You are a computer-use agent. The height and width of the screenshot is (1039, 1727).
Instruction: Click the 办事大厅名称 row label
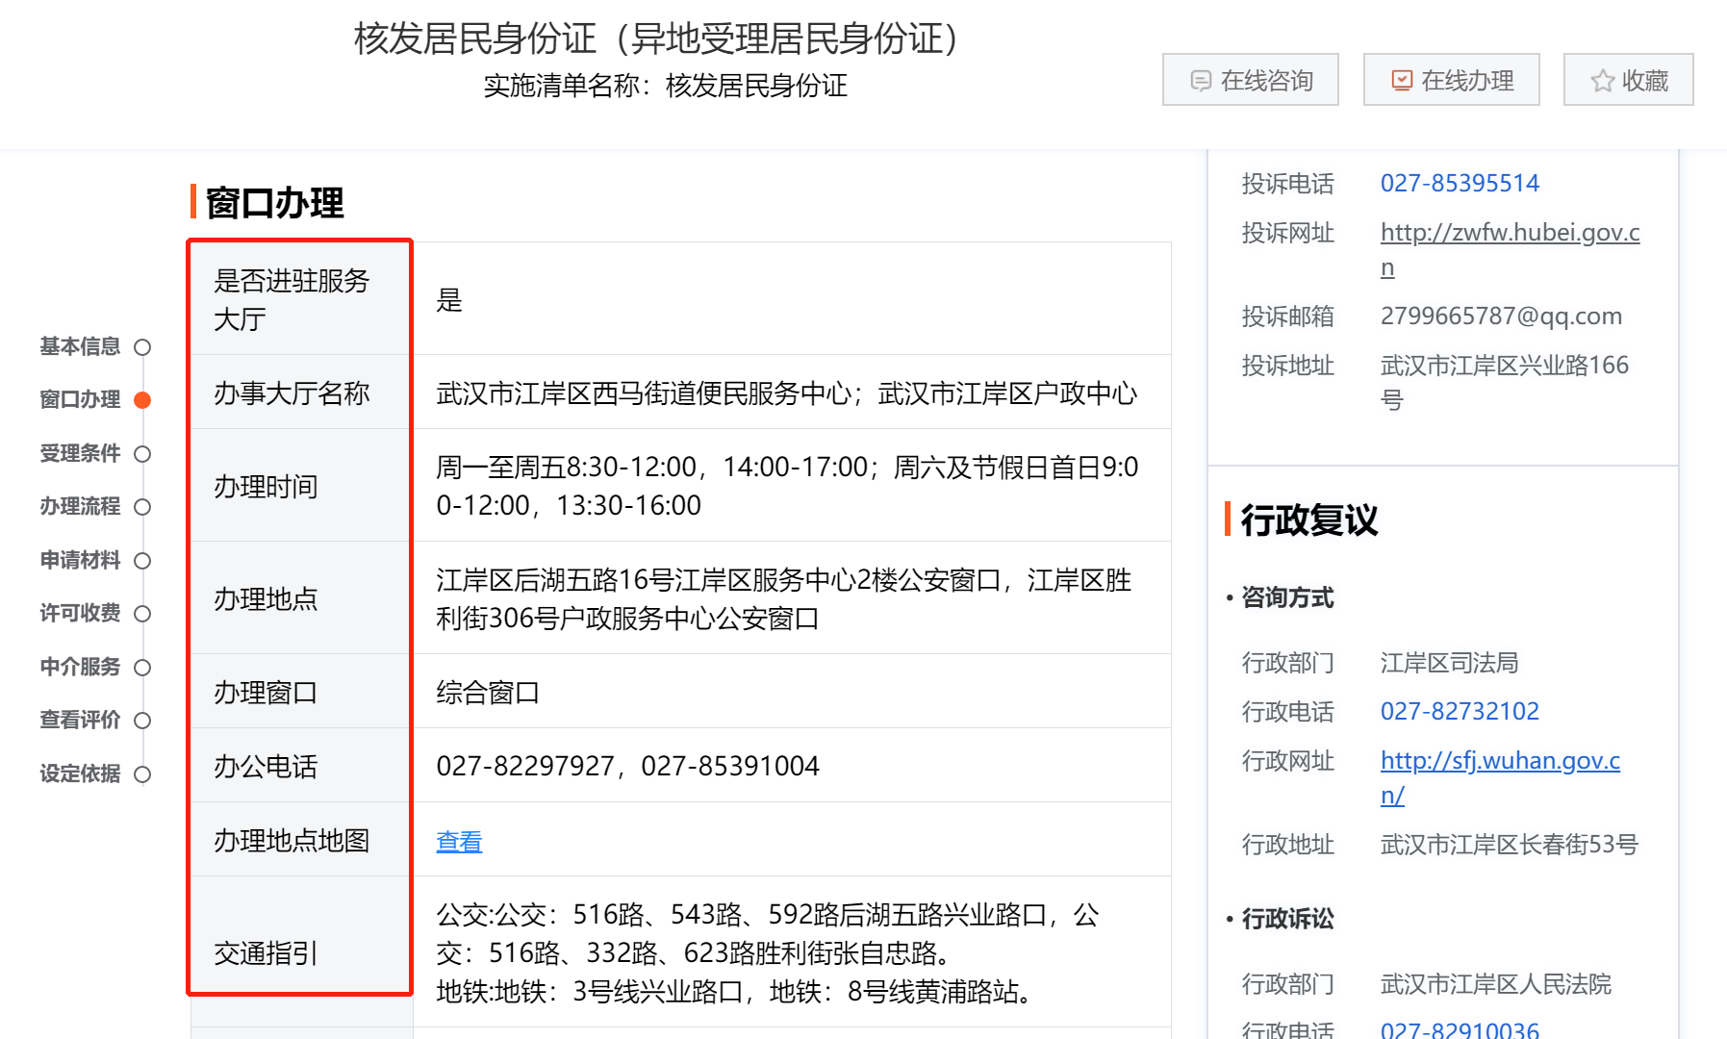click(x=292, y=393)
